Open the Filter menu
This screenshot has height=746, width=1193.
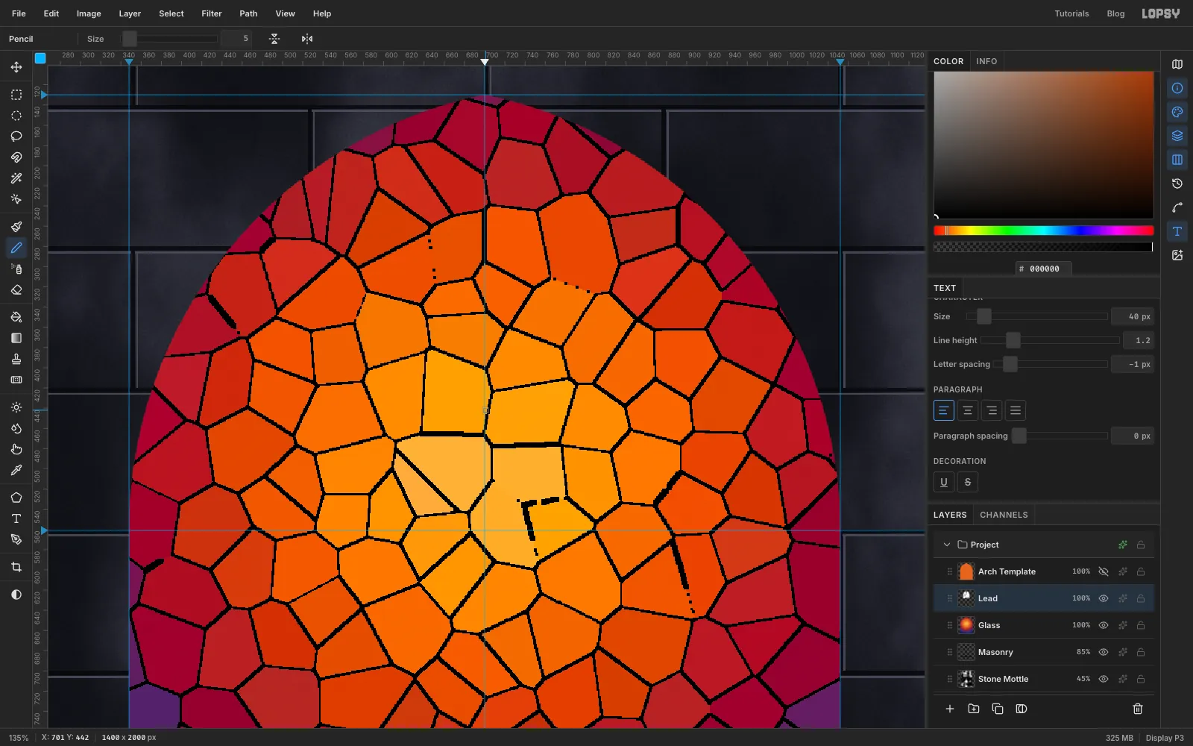(x=212, y=13)
